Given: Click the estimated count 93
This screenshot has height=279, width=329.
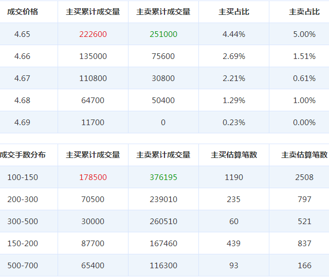Looking at the screenshot, I should pyautogui.click(x=234, y=266).
